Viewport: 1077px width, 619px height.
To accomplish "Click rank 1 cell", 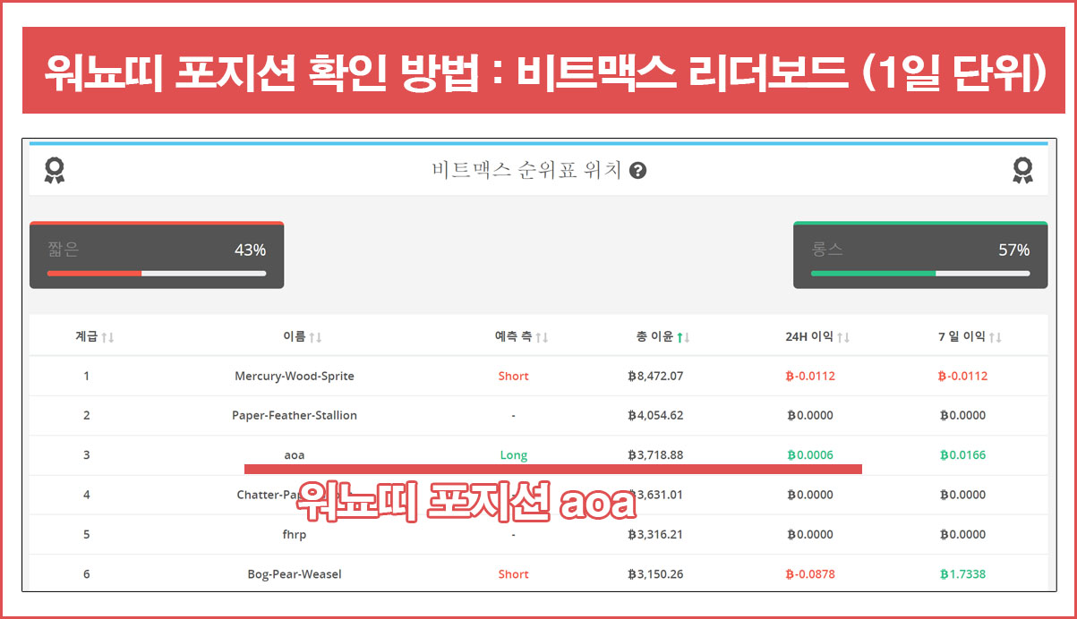I will pos(87,376).
